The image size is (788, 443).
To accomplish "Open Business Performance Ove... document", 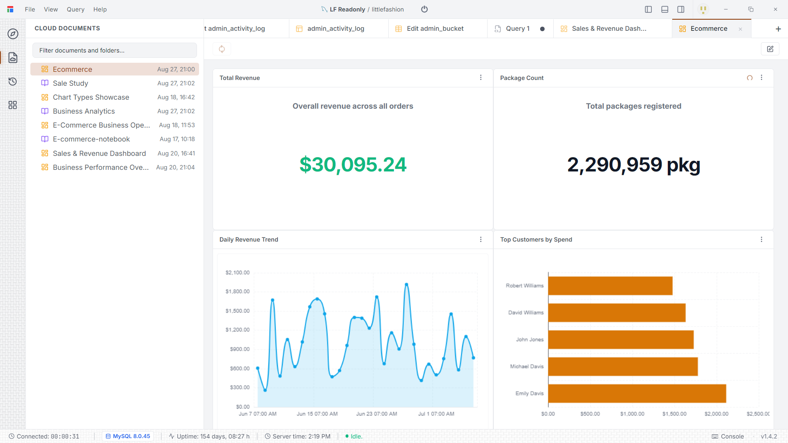I will click(115, 167).
